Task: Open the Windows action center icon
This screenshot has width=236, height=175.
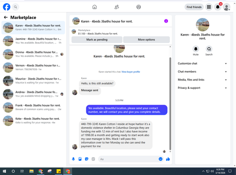Action: [x=230, y=171]
